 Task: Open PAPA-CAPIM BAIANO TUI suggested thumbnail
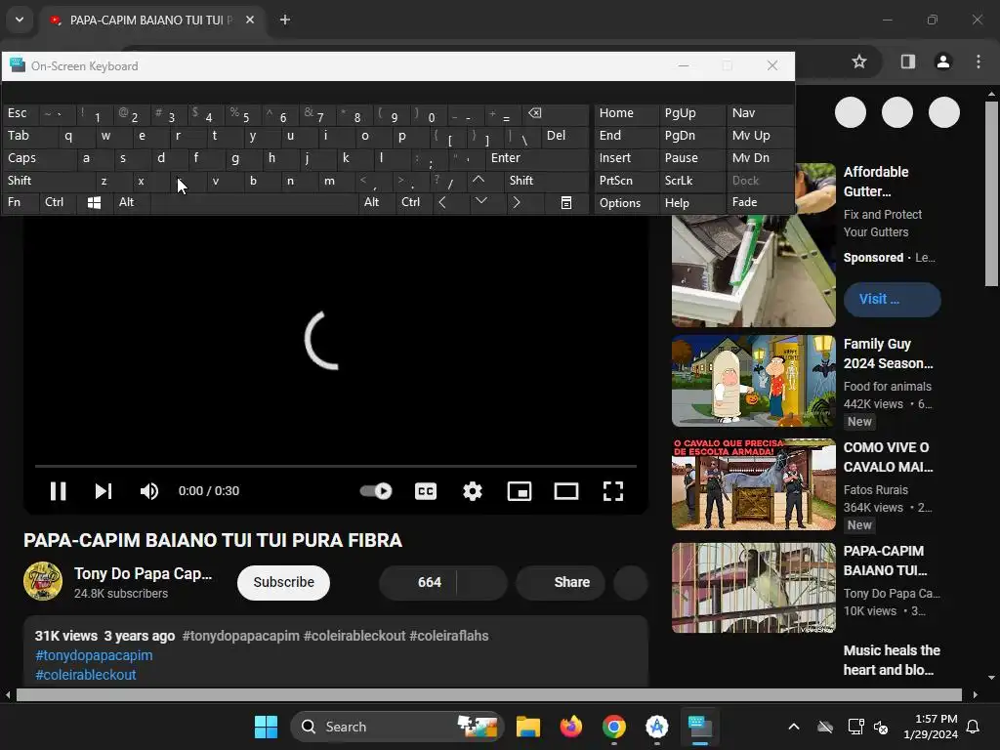tap(753, 588)
